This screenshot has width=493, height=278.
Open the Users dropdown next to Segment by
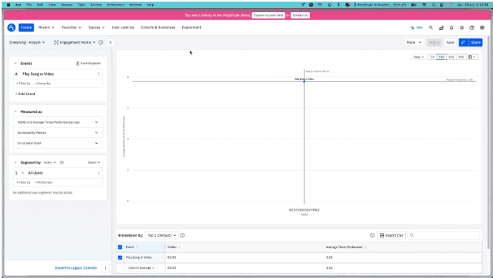50,163
